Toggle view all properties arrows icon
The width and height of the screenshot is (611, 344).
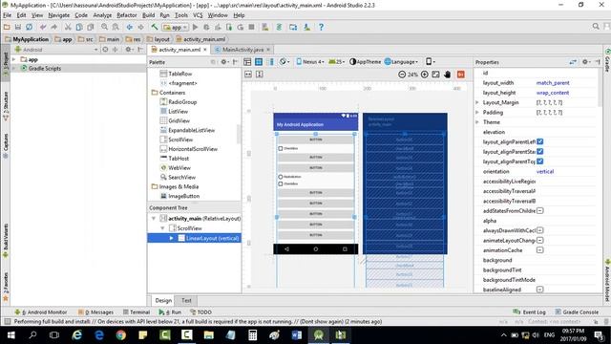click(x=573, y=62)
